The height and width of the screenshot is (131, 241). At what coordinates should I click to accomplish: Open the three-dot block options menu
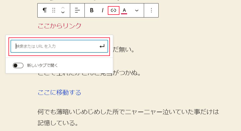(151, 10)
